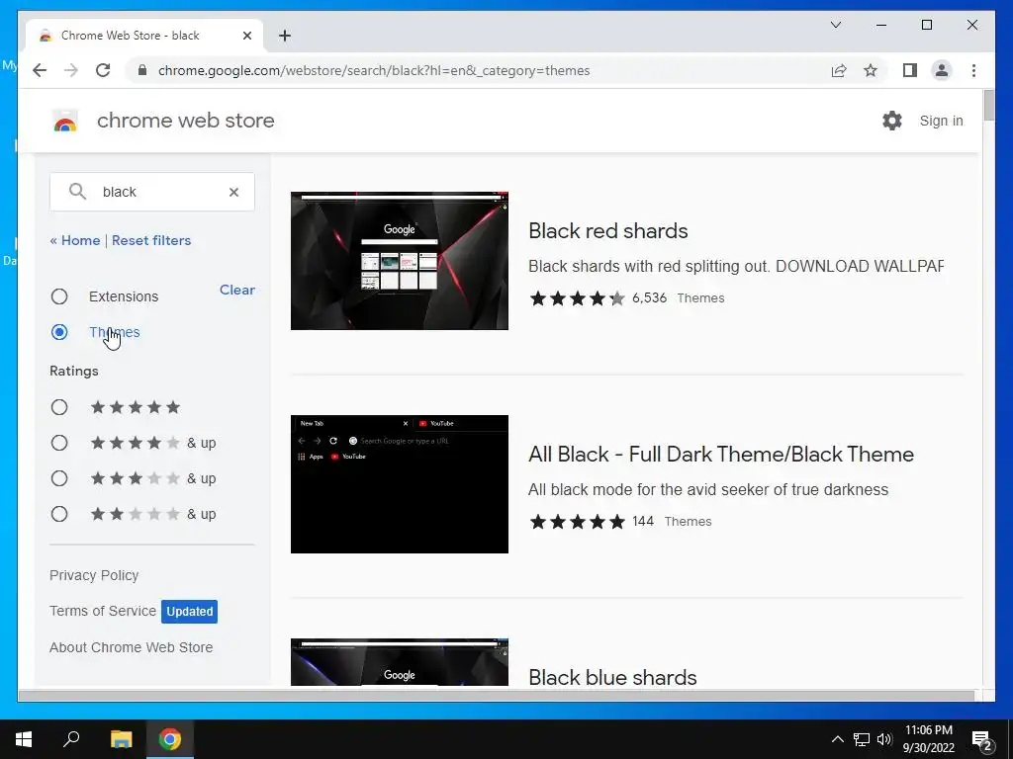The height and width of the screenshot is (759, 1013).
Task: Close the Chrome Web Store tab
Action: pyautogui.click(x=246, y=36)
